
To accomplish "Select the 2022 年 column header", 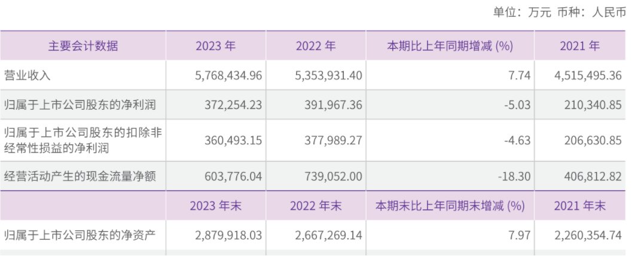I will point(316,46).
